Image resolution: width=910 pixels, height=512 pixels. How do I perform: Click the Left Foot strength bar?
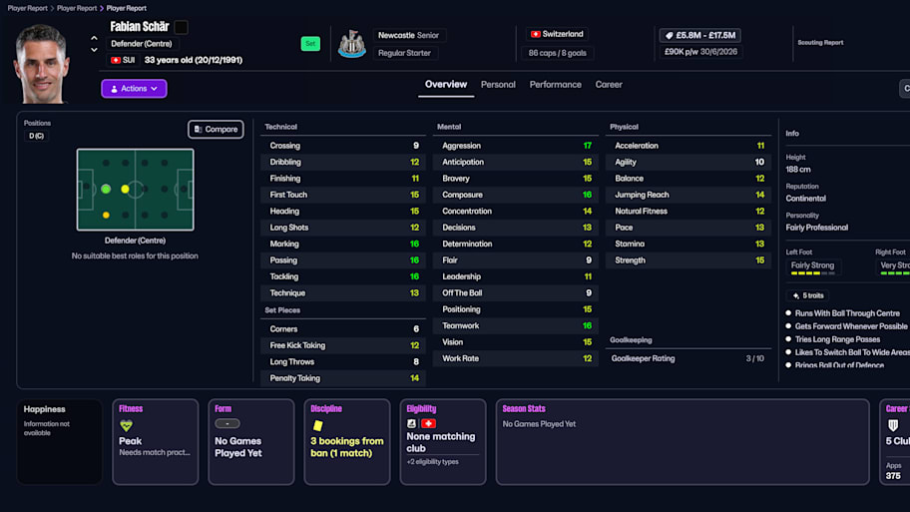click(x=812, y=272)
